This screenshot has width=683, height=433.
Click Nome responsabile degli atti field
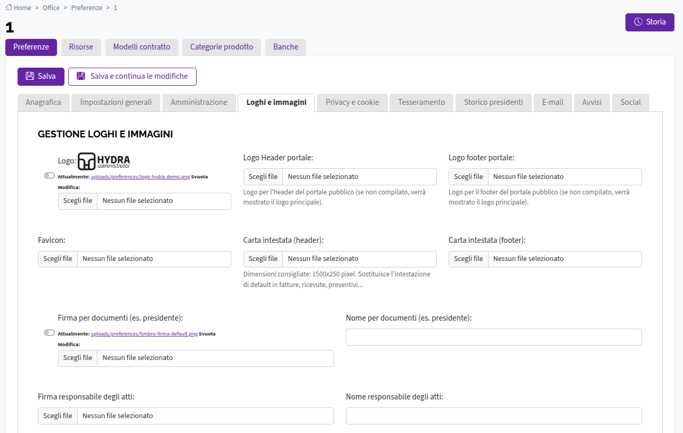(x=494, y=416)
